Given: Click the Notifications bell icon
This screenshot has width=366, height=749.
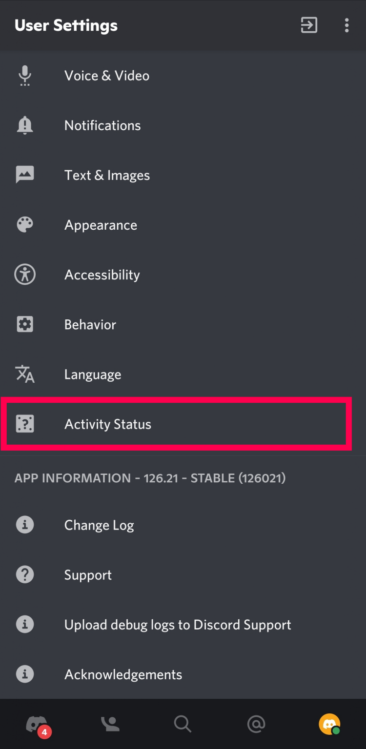Looking at the screenshot, I should point(25,125).
